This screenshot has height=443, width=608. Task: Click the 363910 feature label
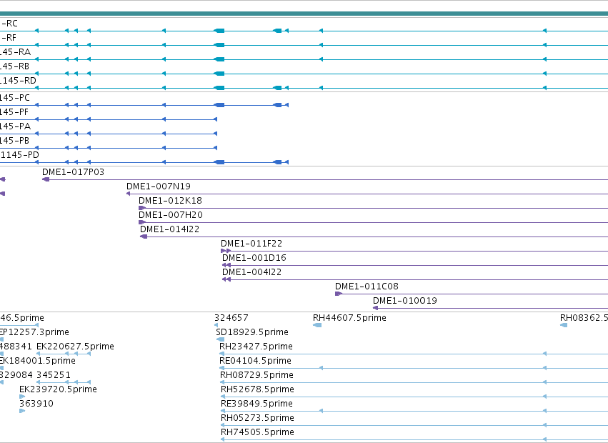[36, 404]
